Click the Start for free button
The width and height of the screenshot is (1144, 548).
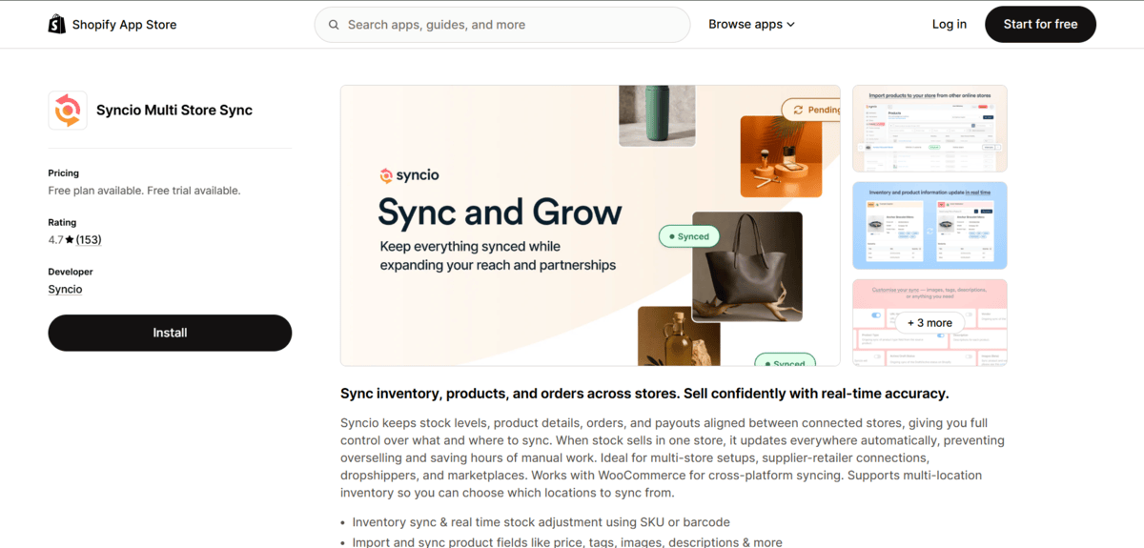[1040, 24]
